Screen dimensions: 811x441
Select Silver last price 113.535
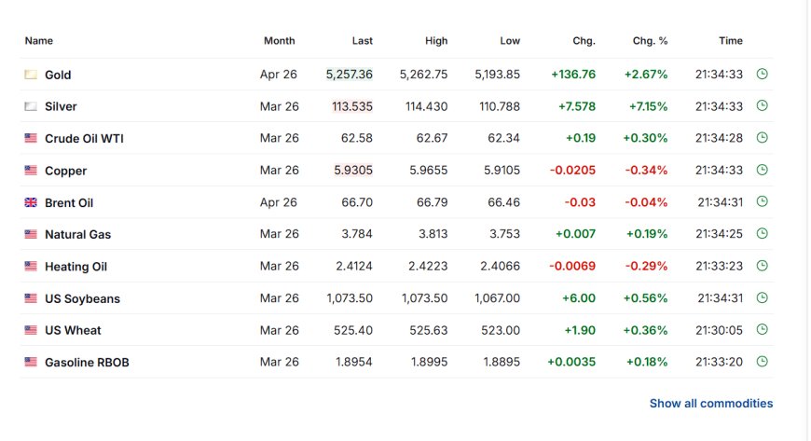(352, 106)
